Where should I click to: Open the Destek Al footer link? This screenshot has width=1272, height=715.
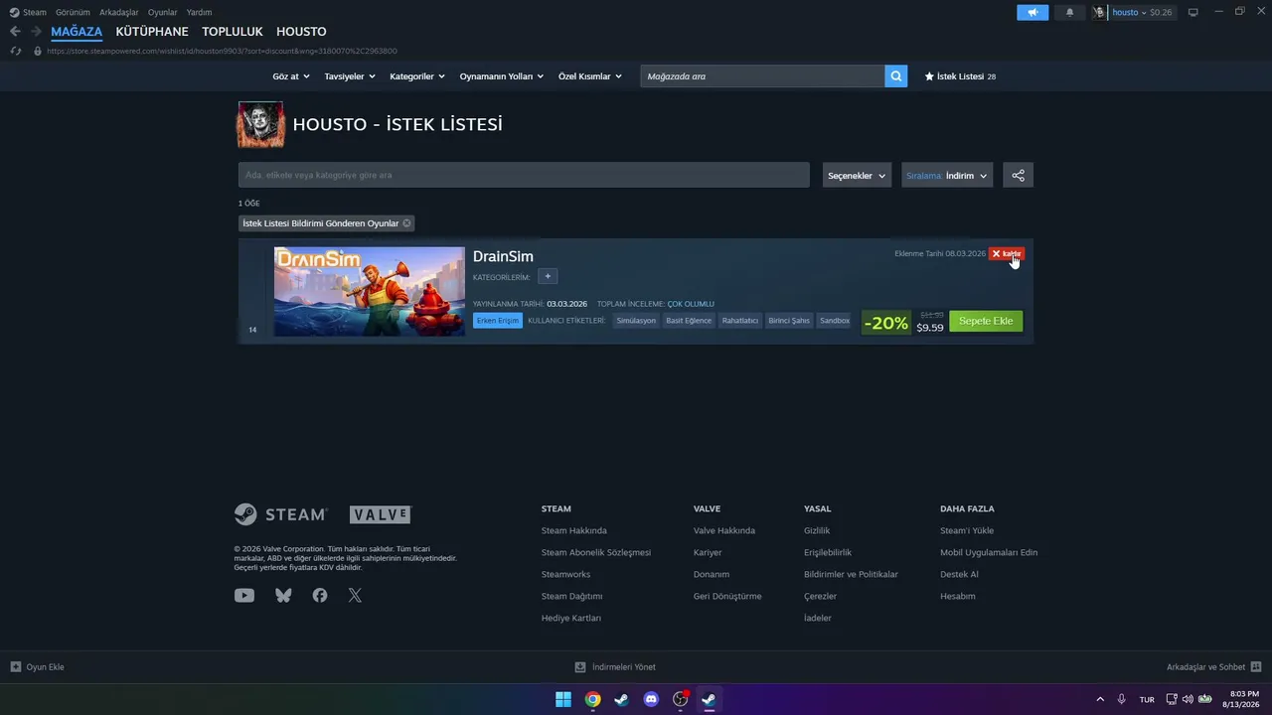click(x=959, y=574)
